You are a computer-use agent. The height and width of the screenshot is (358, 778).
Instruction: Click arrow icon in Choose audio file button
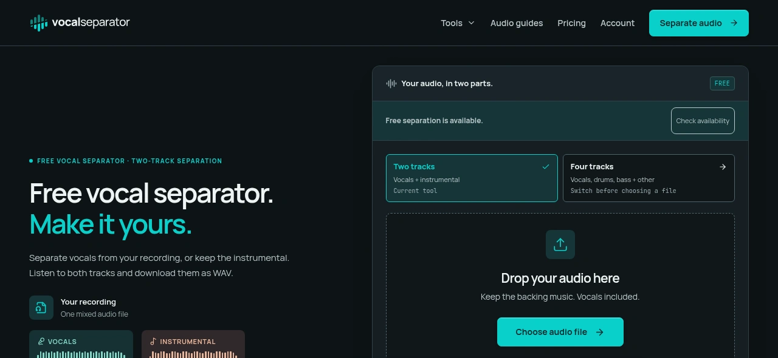click(x=600, y=332)
